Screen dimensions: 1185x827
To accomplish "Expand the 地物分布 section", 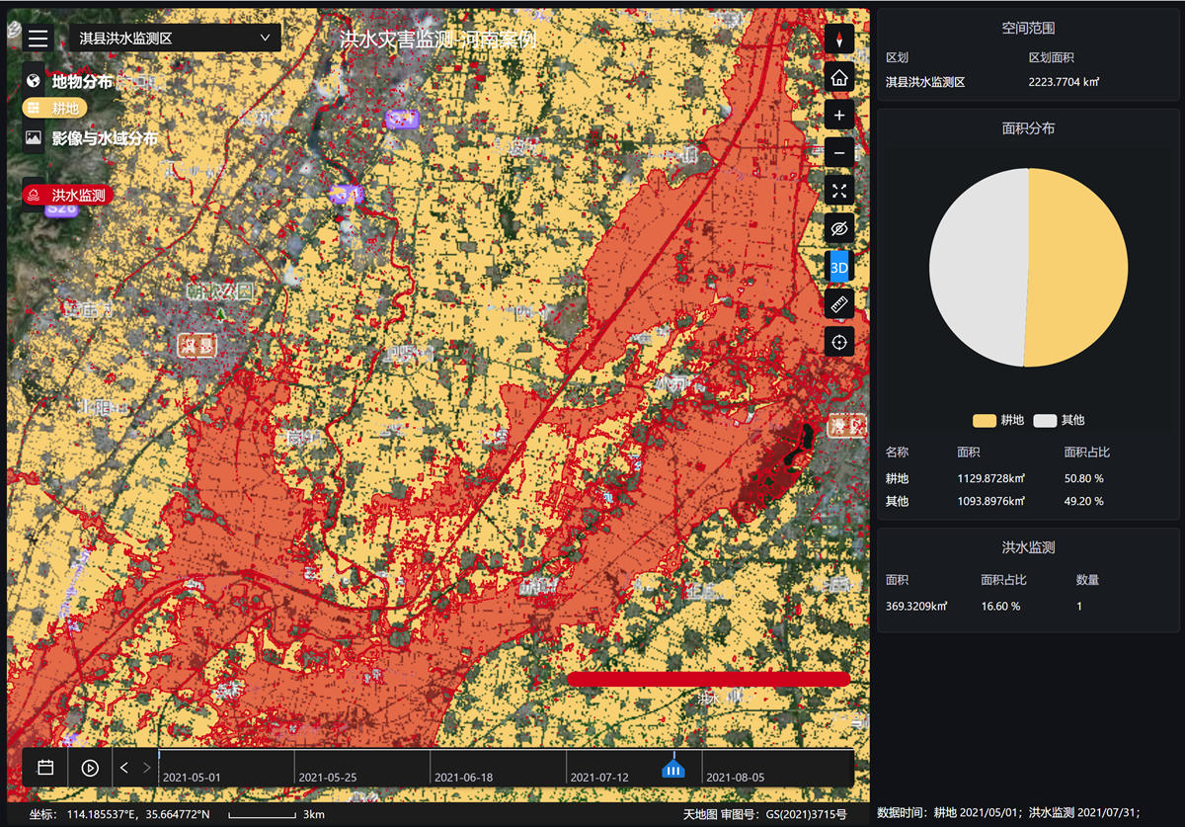I will point(82,82).
